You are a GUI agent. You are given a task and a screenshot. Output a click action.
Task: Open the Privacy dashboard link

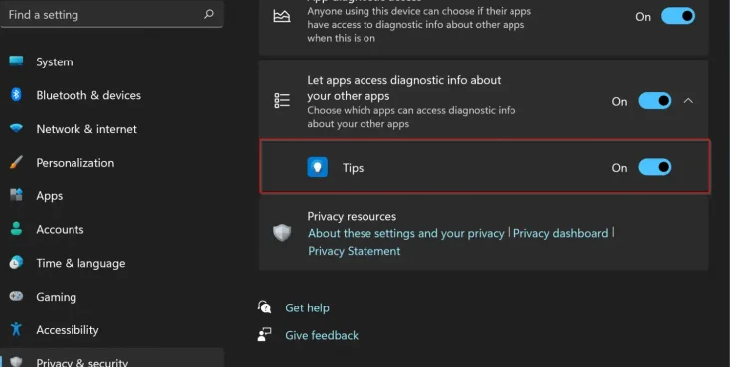(x=560, y=233)
